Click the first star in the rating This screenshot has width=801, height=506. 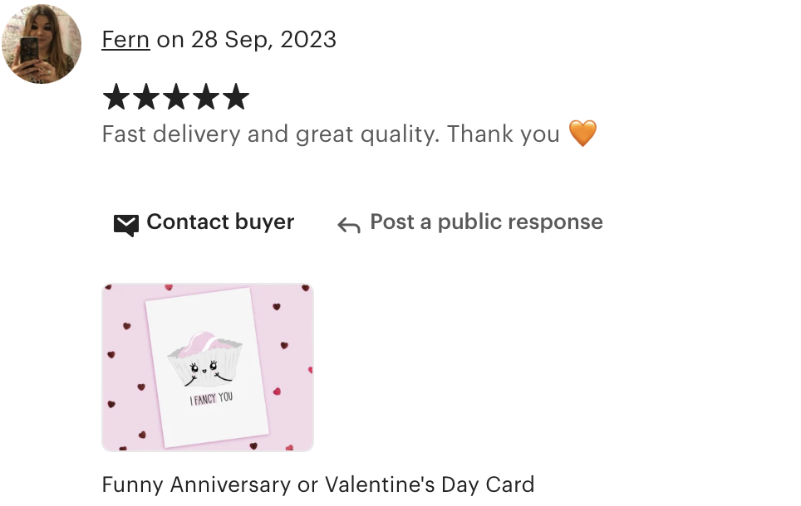click(x=116, y=97)
